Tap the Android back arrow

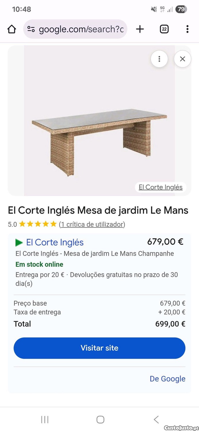[156, 420]
